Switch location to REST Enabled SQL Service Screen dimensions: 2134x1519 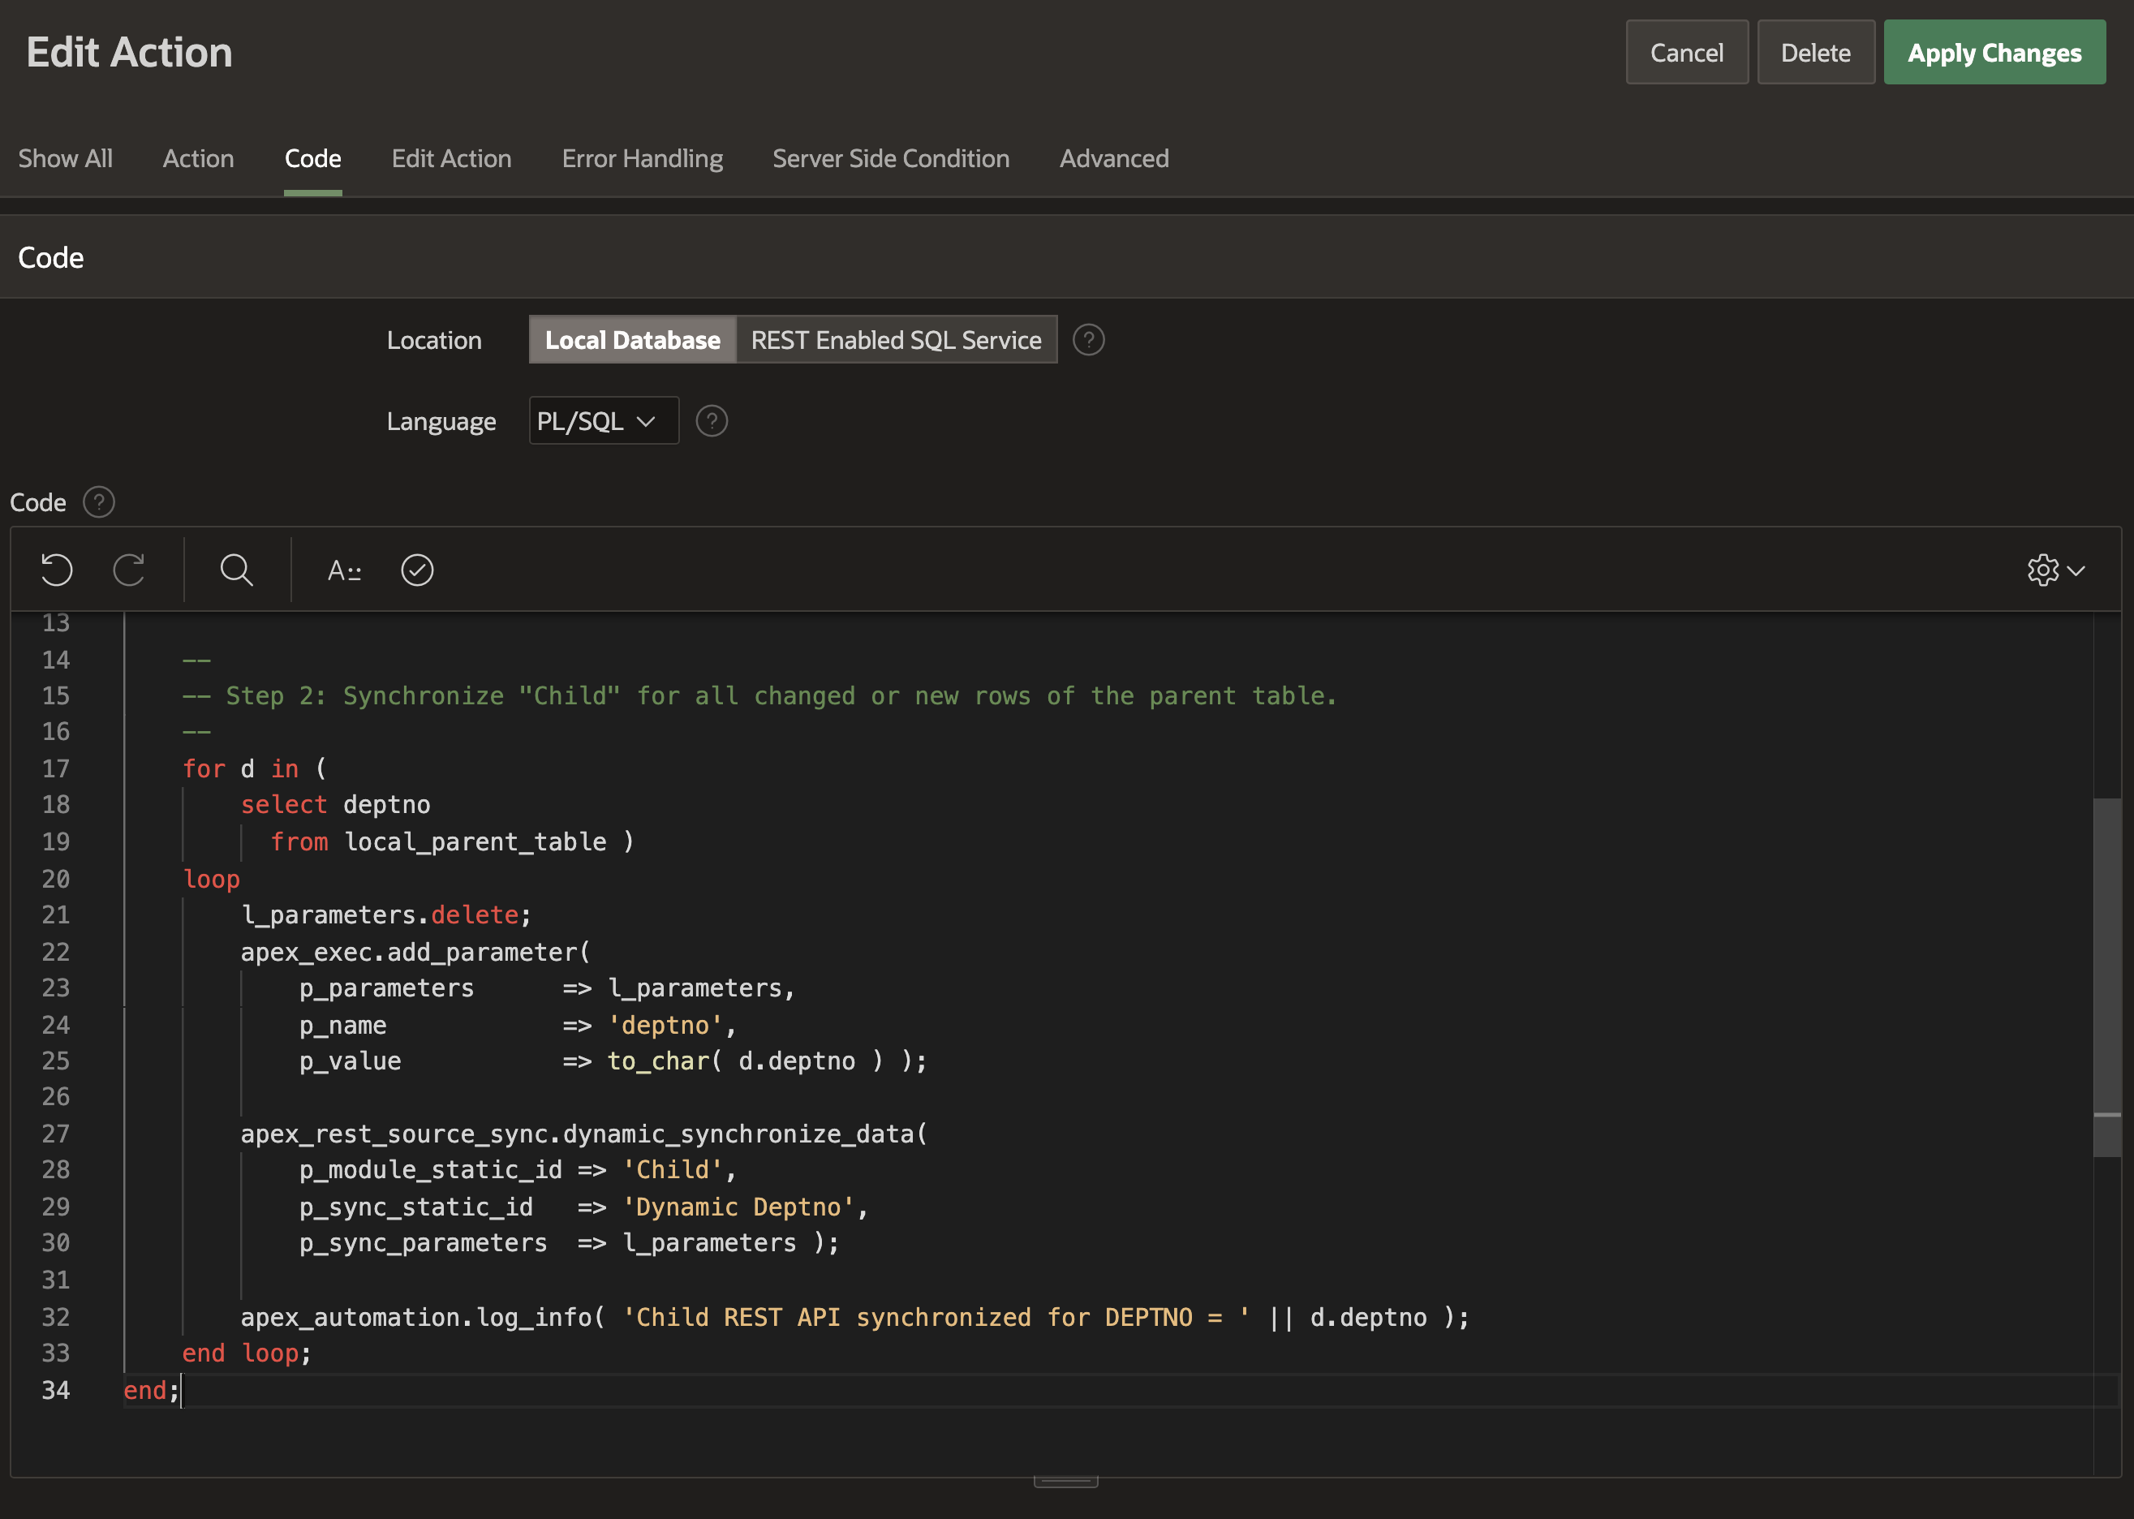point(896,339)
